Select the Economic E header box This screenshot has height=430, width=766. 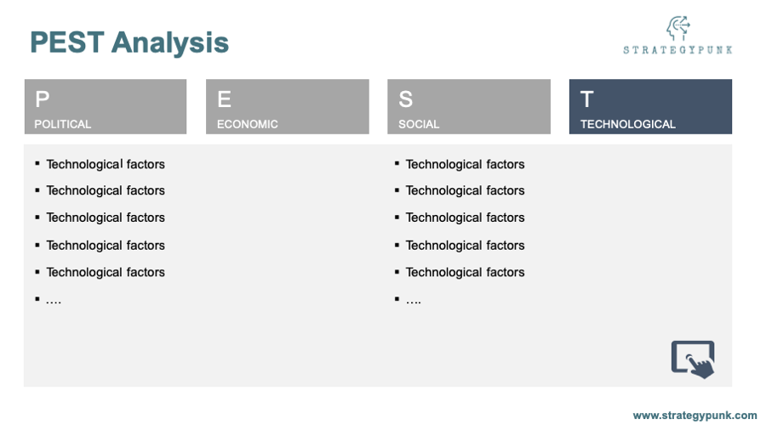[x=288, y=107]
